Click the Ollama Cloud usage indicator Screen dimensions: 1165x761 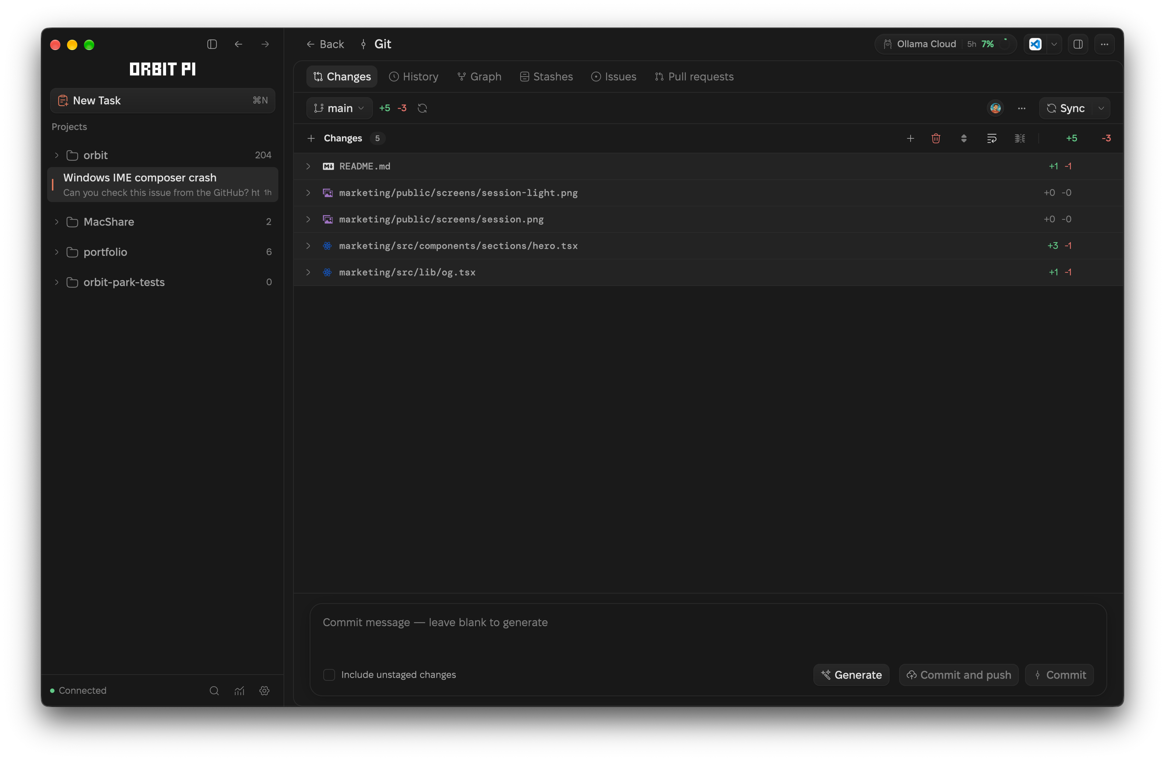coord(945,44)
